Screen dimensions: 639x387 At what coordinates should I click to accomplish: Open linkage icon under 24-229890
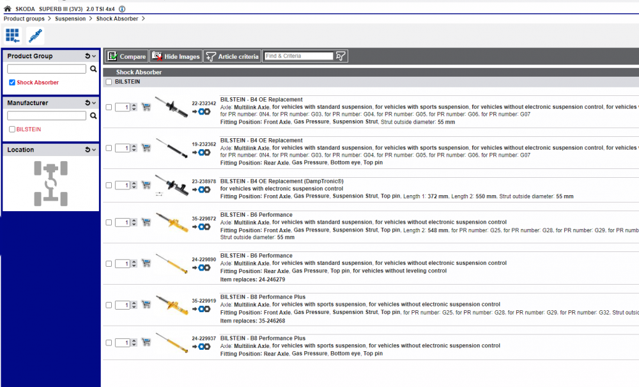202,268
